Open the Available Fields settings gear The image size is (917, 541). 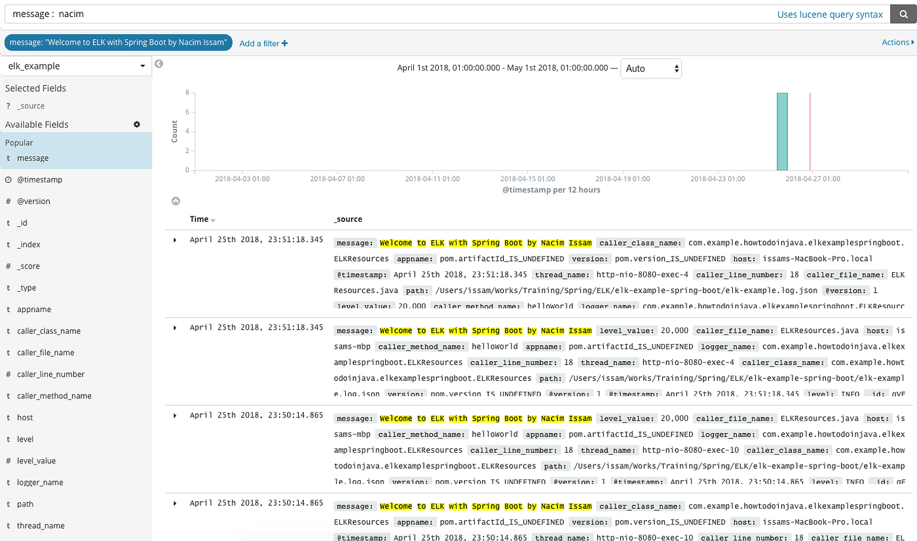[x=137, y=124]
